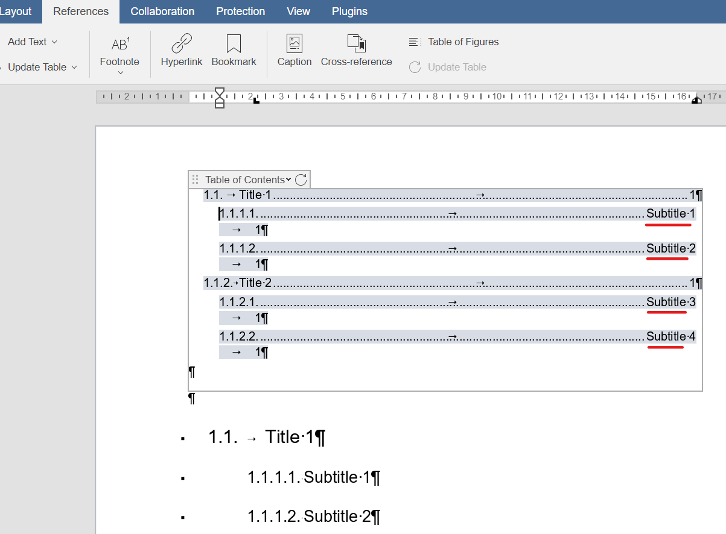
Task: Click the refresh icon beside Table of Contents label
Action: pyautogui.click(x=301, y=179)
